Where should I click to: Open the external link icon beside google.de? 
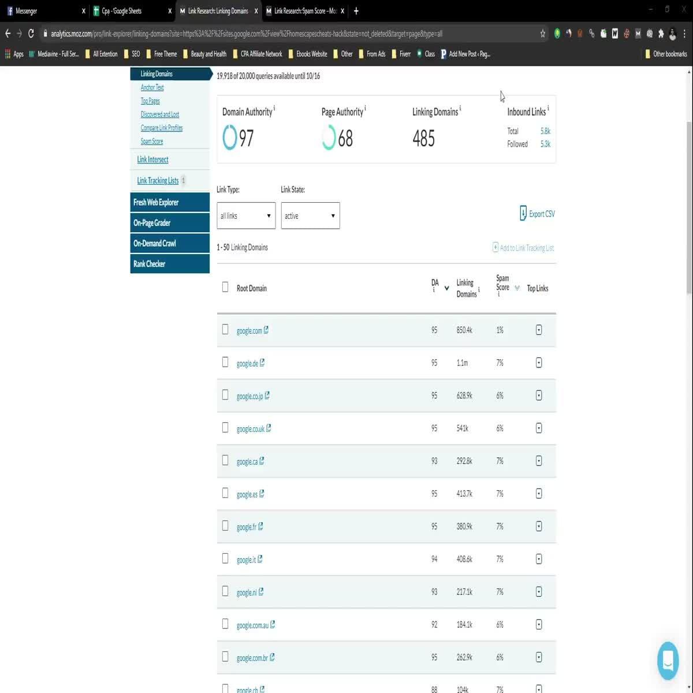tap(262, 363)
